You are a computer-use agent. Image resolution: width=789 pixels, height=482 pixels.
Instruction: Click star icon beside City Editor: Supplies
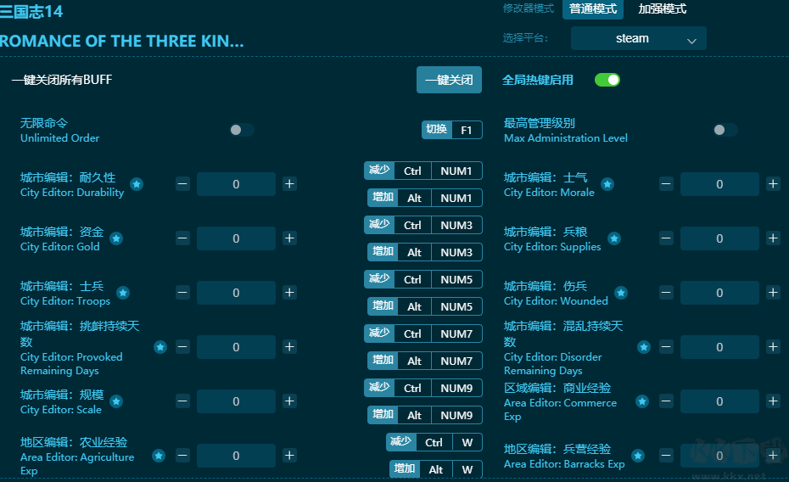(614, 238)
